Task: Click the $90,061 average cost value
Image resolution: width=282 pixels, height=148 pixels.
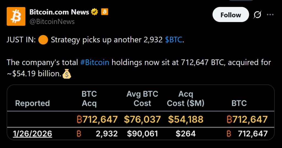Action: [x=142, y=134]
